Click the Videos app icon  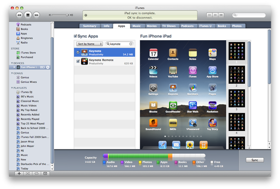coord(153,70)
